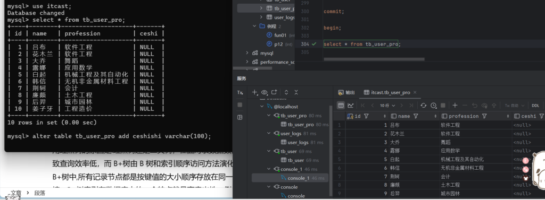Switch to chart view in result toolbar
This screenshot has height=200, width=545.
click(350, 105)
